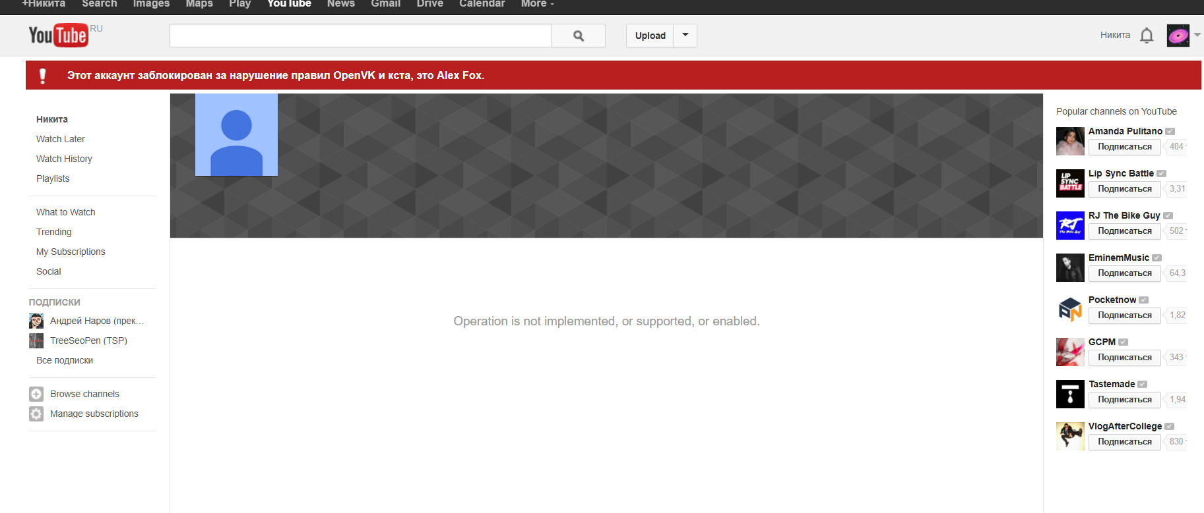The width and height of the screenshot is (1204, 513).
Task: Subscribe to Pocketnow
Action: click(1125, 315)
